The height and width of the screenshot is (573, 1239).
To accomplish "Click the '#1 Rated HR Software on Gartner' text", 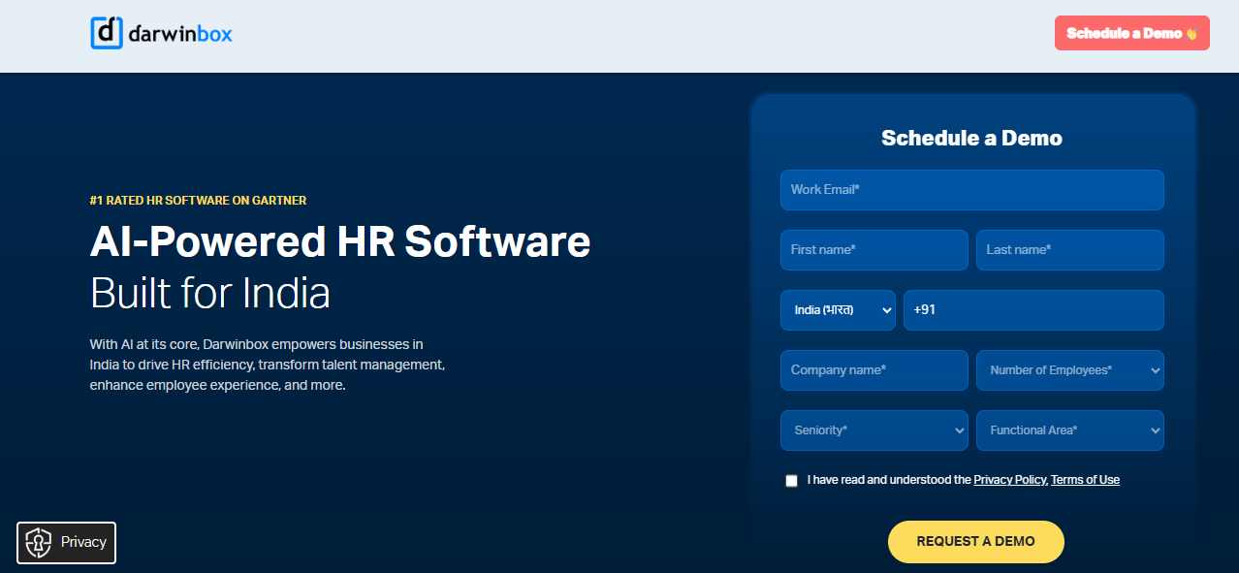I will [x=198, y=201].
